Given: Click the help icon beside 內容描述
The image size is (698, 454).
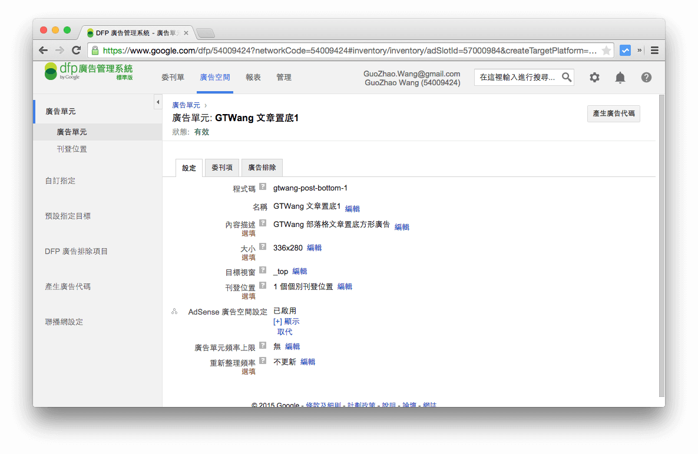Looking at the screenshot, I should coord(263,224).
